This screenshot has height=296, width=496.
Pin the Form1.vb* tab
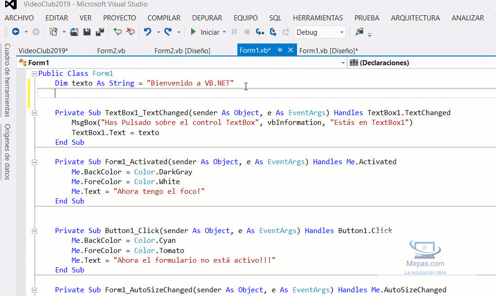pyautogui.click(x=279, y=50)
